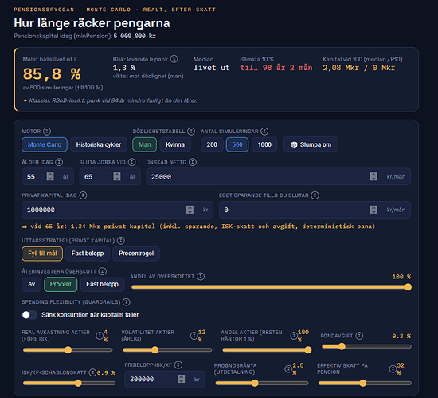
Task: Click info icon next to Fondavgift
Action: 359,336
